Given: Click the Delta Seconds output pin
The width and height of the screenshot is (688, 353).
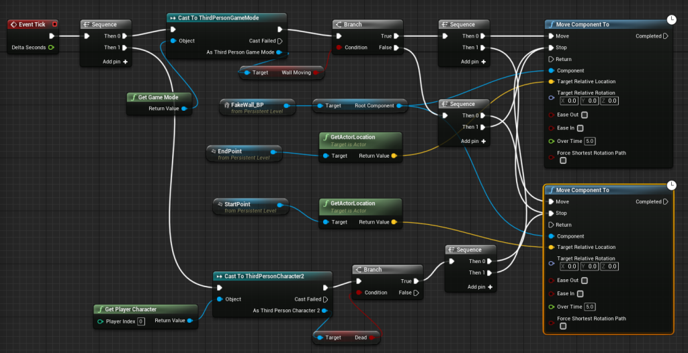Looking at the screenshot, I should pos(51,48).
